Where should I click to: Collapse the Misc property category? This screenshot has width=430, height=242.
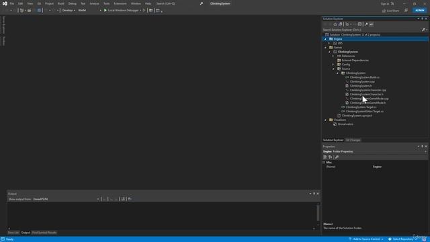[x=324, y=163]
